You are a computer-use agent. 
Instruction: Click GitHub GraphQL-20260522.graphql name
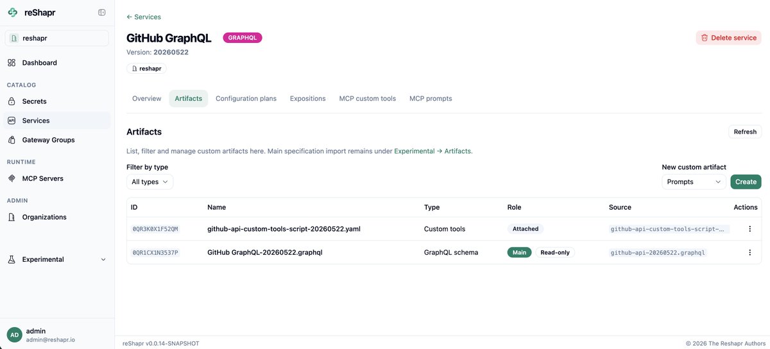(264, 253)
